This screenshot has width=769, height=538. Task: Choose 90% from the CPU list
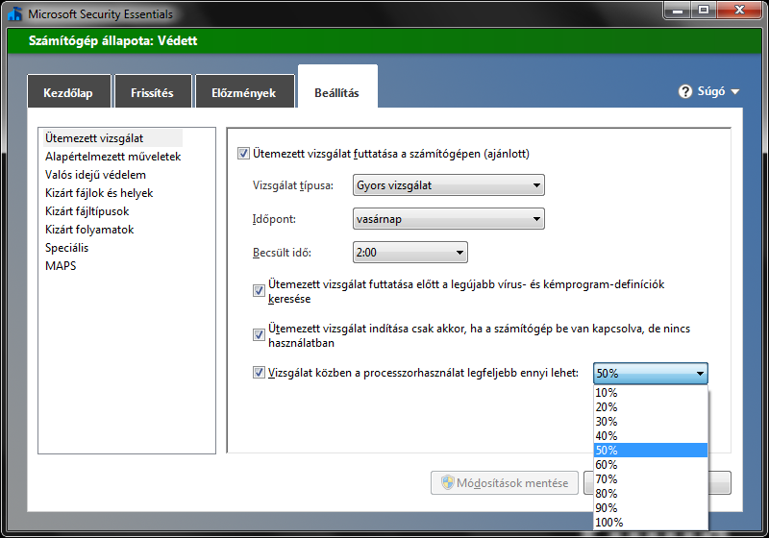(x=651, y=507)
